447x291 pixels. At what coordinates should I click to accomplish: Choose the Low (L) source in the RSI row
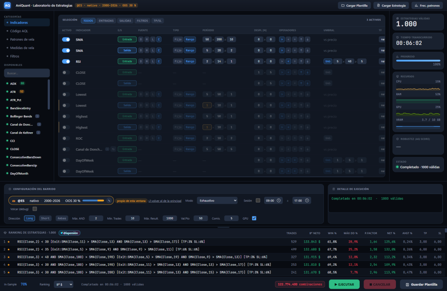[153, 61]
